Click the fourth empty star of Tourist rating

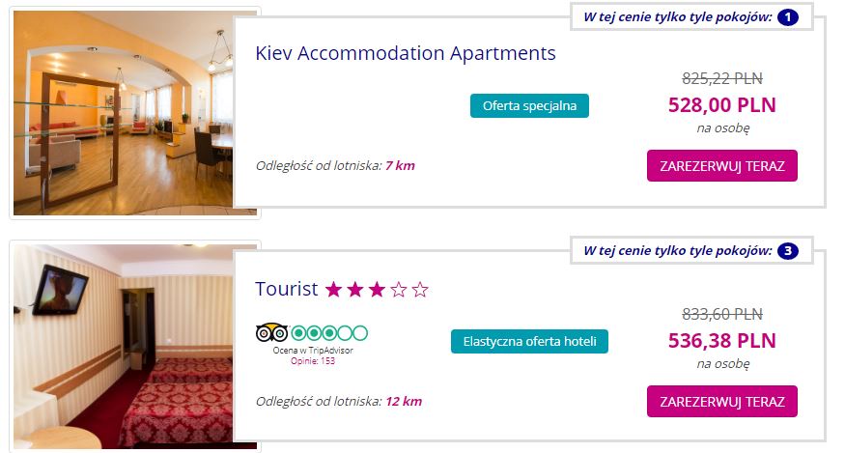pos(398,290)
